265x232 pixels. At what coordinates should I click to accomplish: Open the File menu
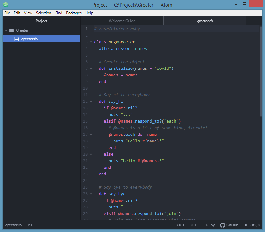7,13
